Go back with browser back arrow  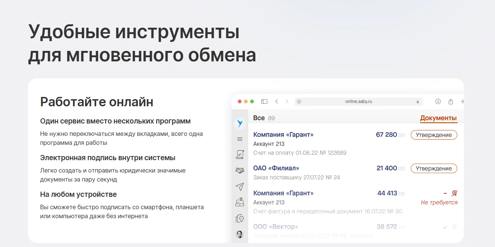[276, 101]
